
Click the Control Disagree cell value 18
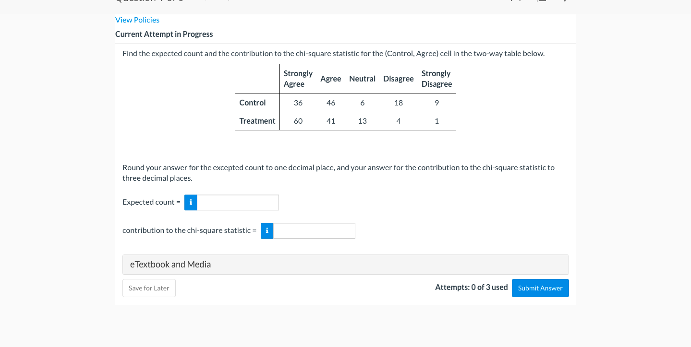(399, 103)
